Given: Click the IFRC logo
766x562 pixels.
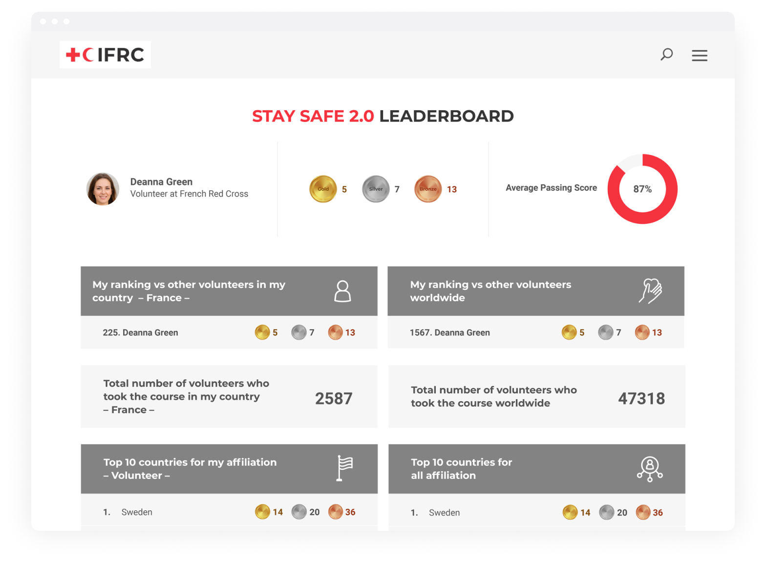Looking at the screenshot, I should 105,55.
